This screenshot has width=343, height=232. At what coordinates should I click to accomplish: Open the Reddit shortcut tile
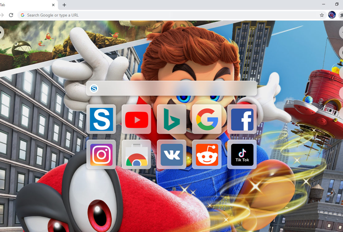tap(207, 154)
